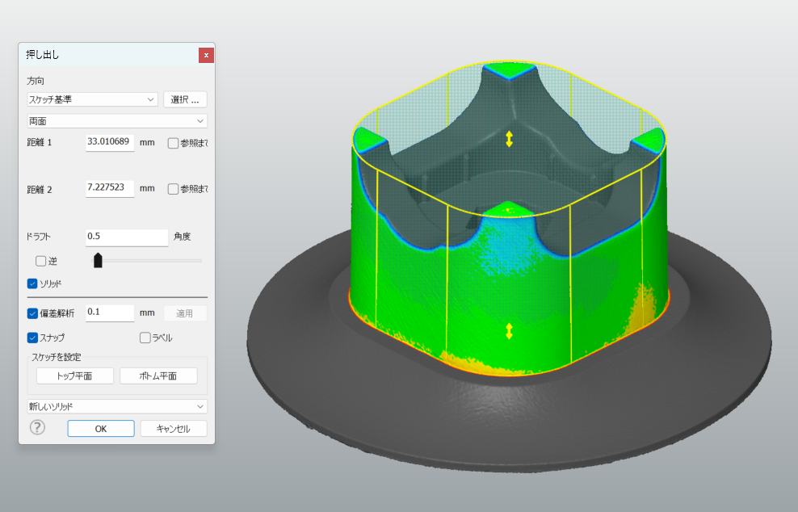Click the upper yellow extrusion arrow handle
This screenshot has height=512, width=798.
(x=509, y=139)
